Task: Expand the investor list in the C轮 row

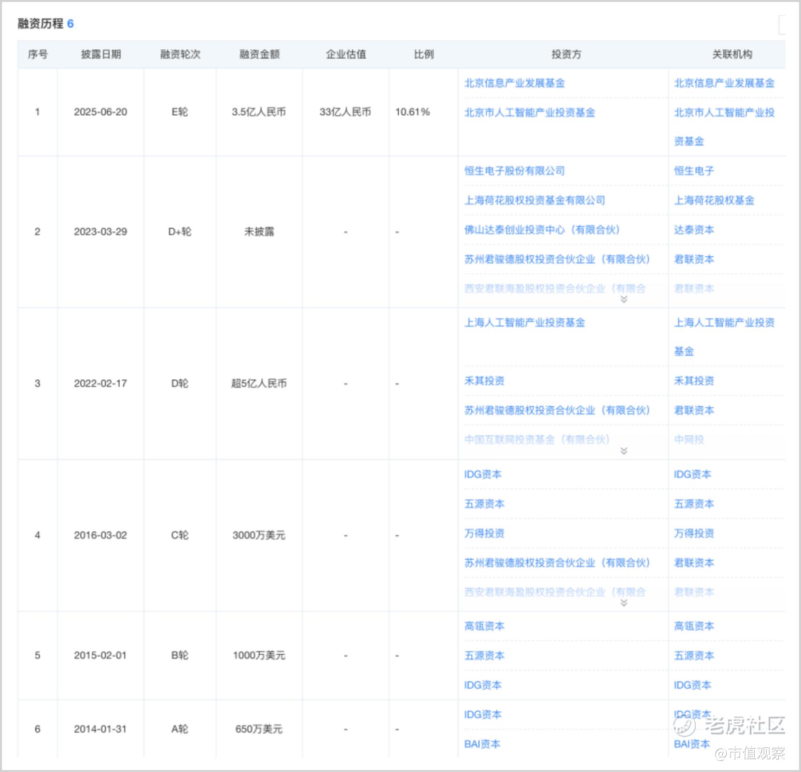Action: click(x=624, y=603)
